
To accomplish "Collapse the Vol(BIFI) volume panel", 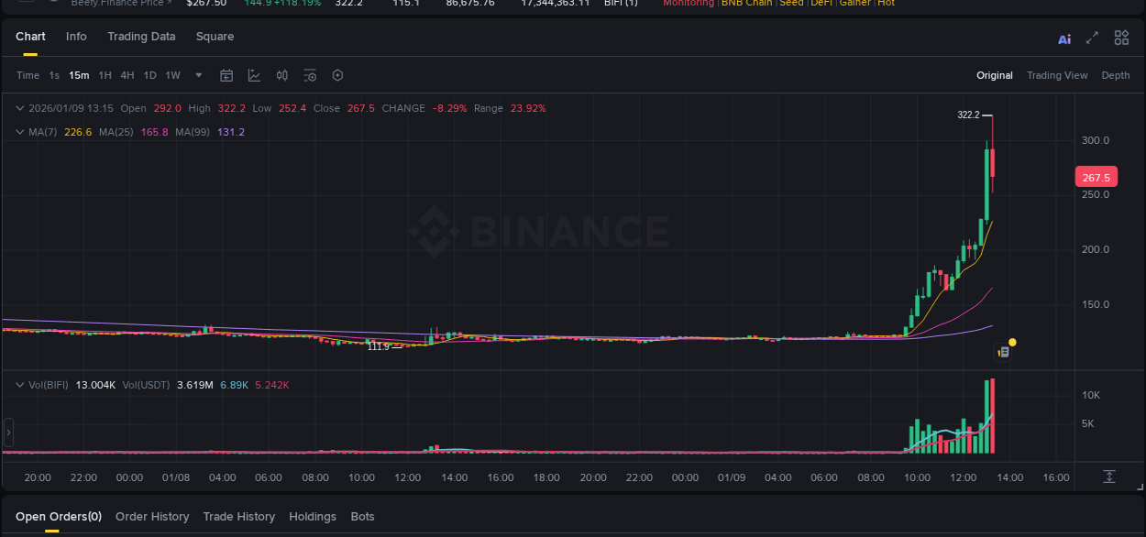I will [18, 385].
